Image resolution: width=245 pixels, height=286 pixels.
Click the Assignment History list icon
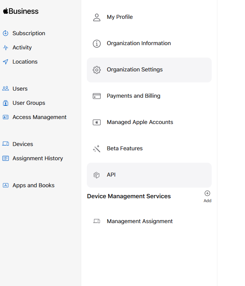tap(5, 158)
